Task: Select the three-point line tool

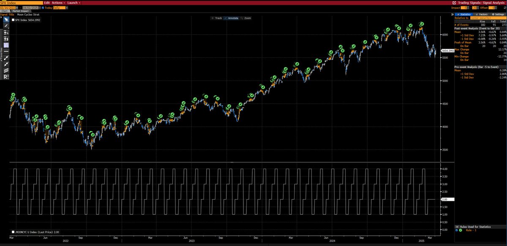Action: (6, 64)
